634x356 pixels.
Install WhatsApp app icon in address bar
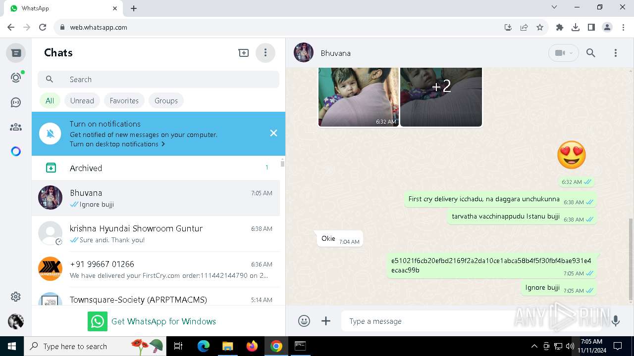(x=508, y=27)
